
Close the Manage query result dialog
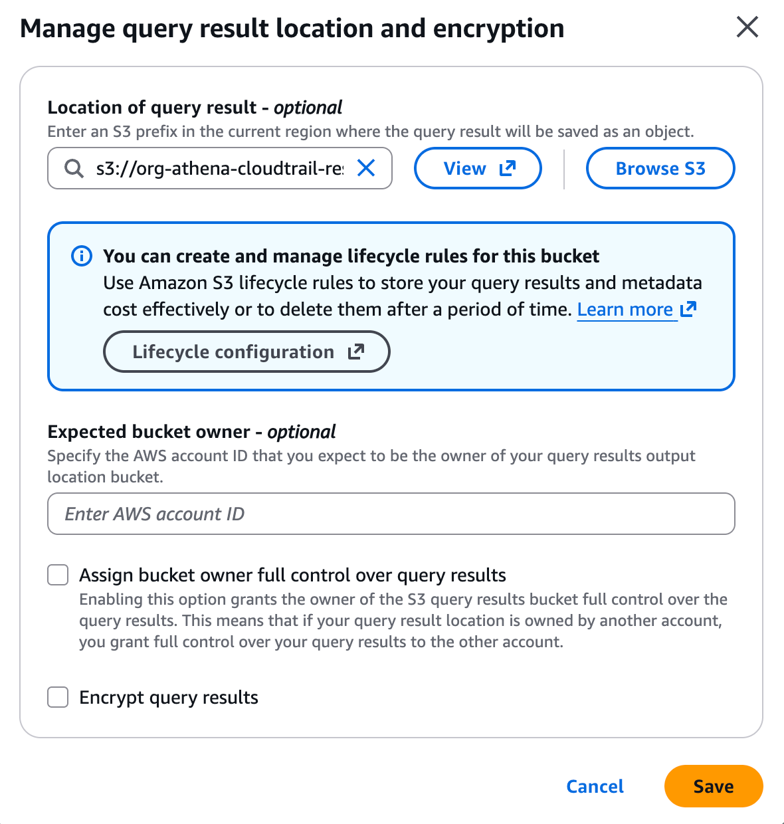point(747,27)
